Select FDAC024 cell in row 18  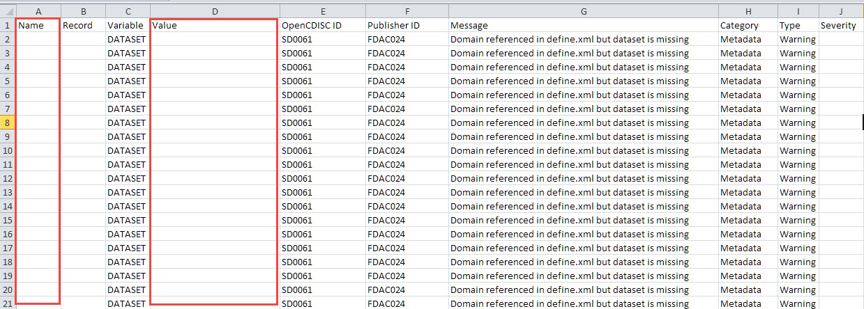click(407, 262)
